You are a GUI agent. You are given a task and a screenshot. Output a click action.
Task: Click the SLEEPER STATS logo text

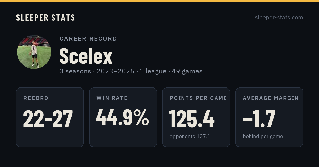coord(45,17)
